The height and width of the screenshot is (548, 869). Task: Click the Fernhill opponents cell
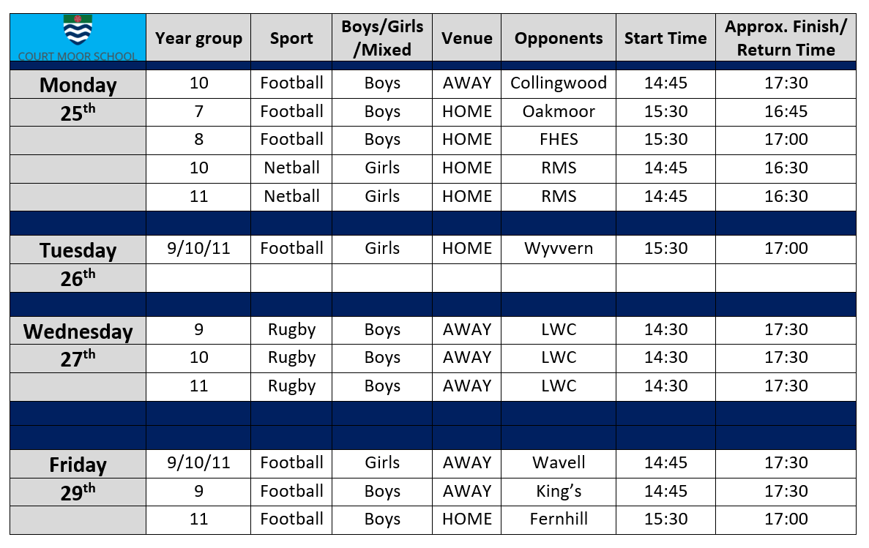pyautogui.click(x=558, y=519)
